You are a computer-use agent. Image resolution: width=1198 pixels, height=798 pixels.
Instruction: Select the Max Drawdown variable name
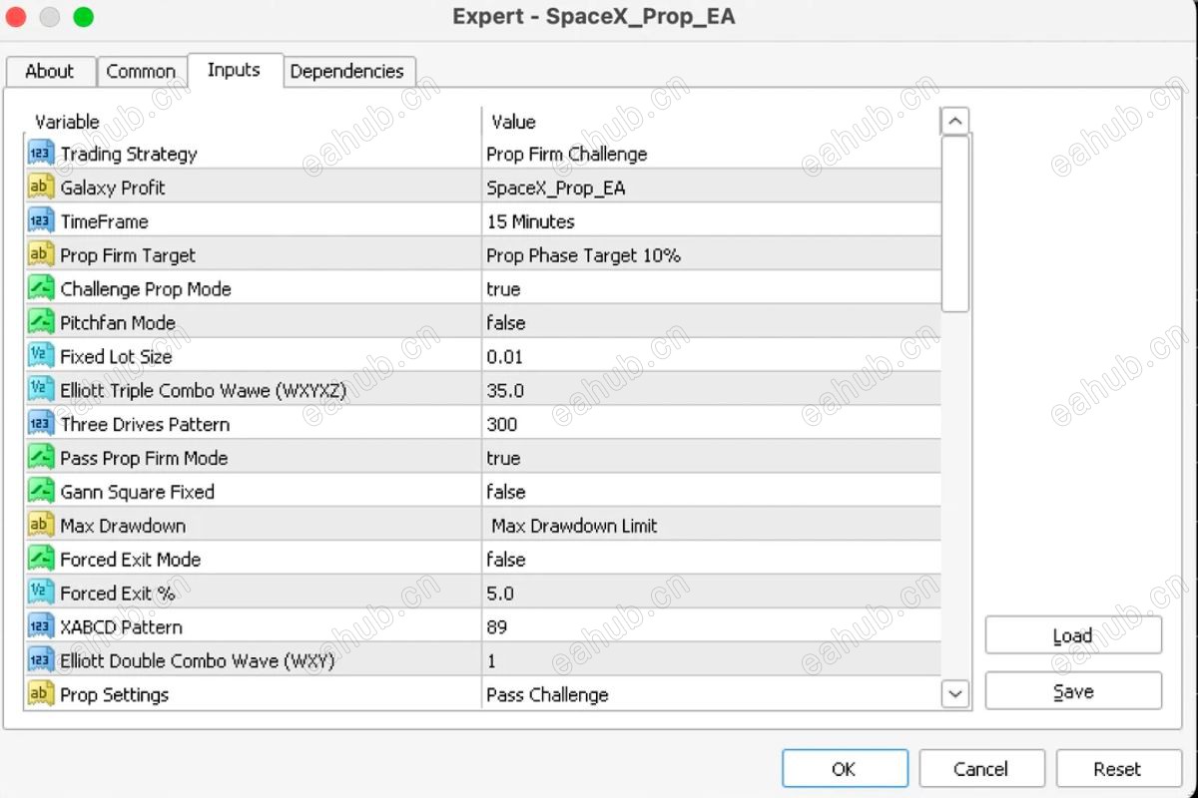[123, 526]
